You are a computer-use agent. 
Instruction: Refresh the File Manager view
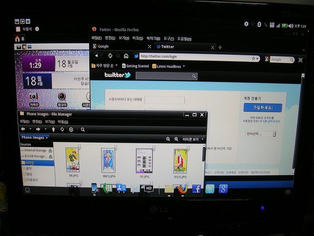pos(62,129)
